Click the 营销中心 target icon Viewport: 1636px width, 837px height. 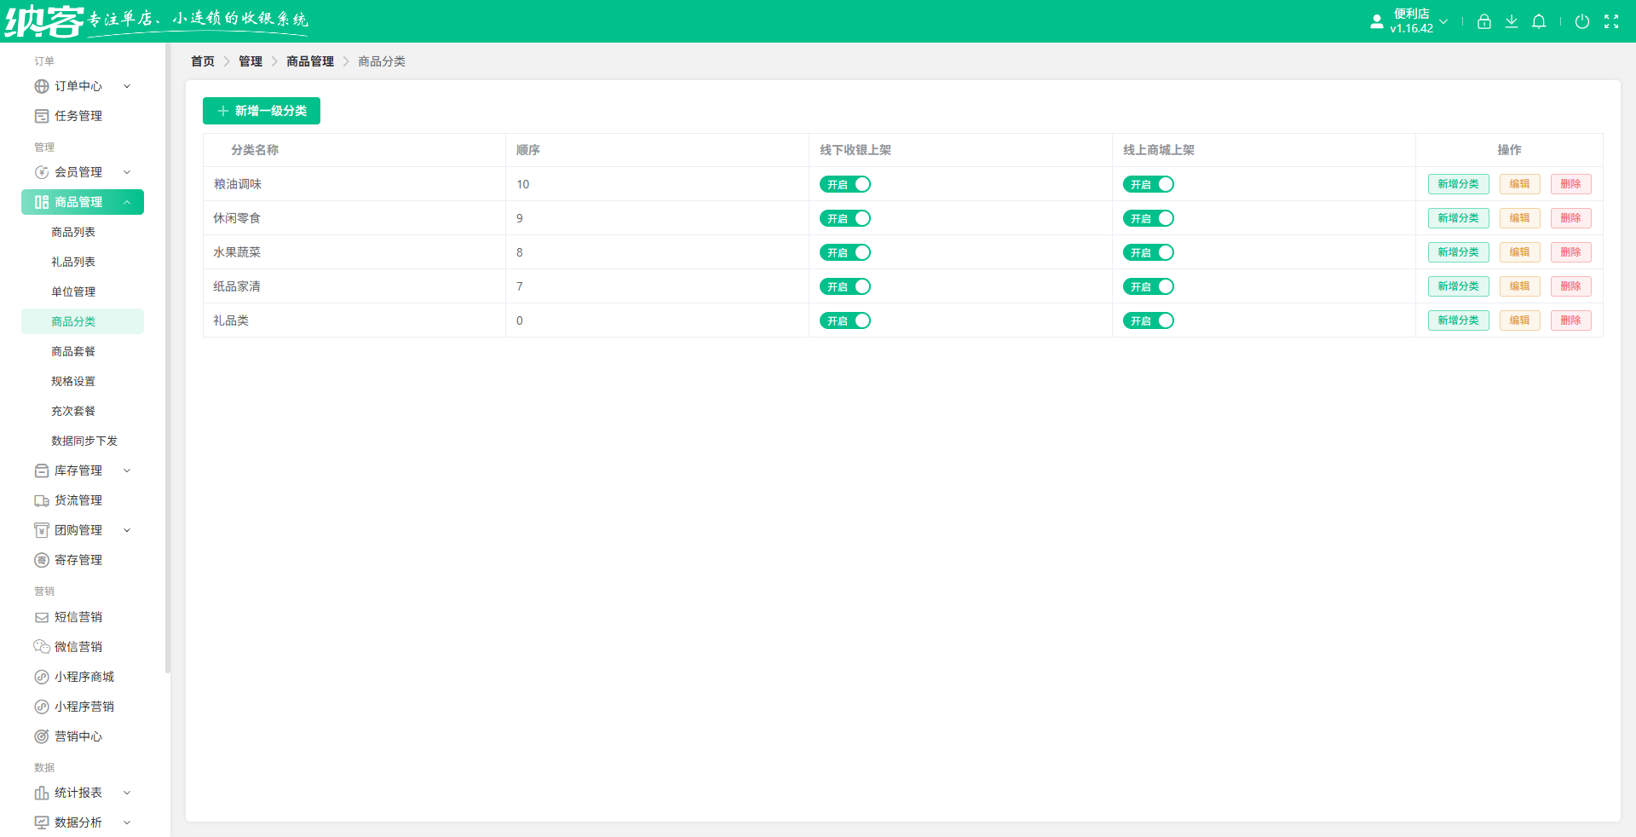coord(42,736)
